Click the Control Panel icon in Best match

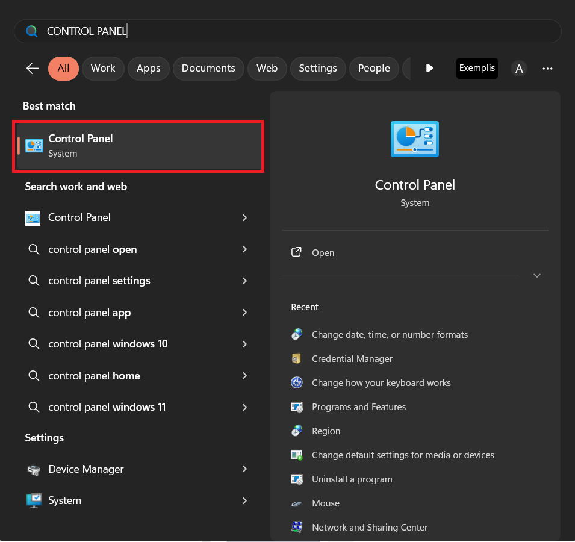pyautogui.click(x=34, y=146)
